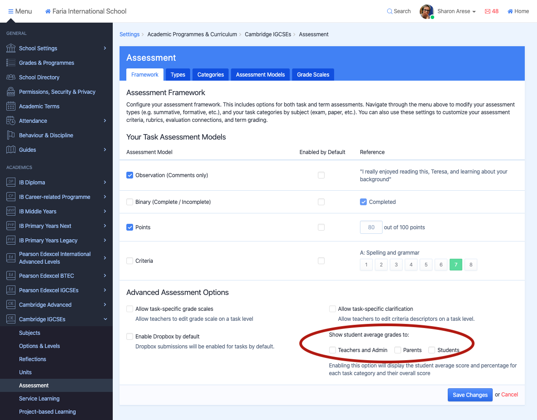Click the Guides book icon
Viewport: 537px width, 420px height.
pos(11,150)
